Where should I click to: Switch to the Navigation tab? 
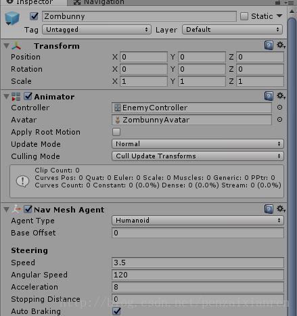click(x=99, y=3)
